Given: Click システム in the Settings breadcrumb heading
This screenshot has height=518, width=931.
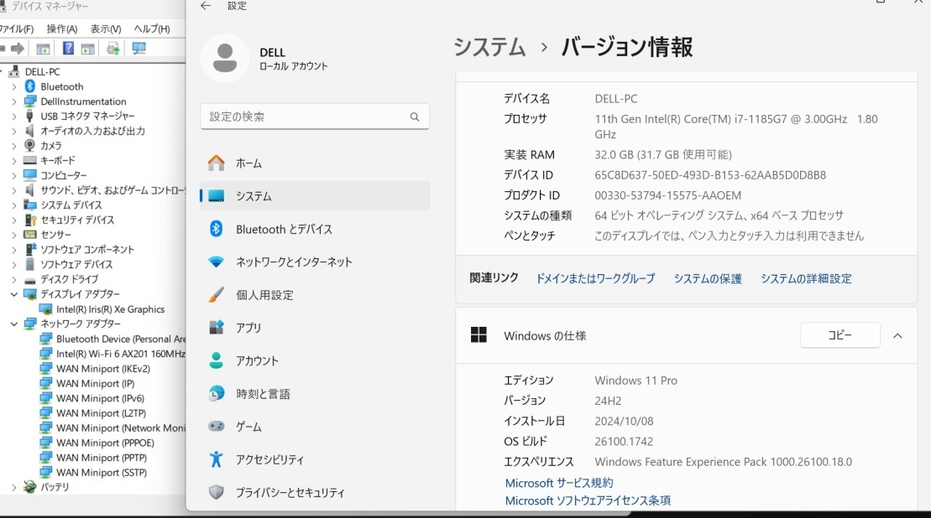Looking at the screenshot, I should (x=489, y=47).
